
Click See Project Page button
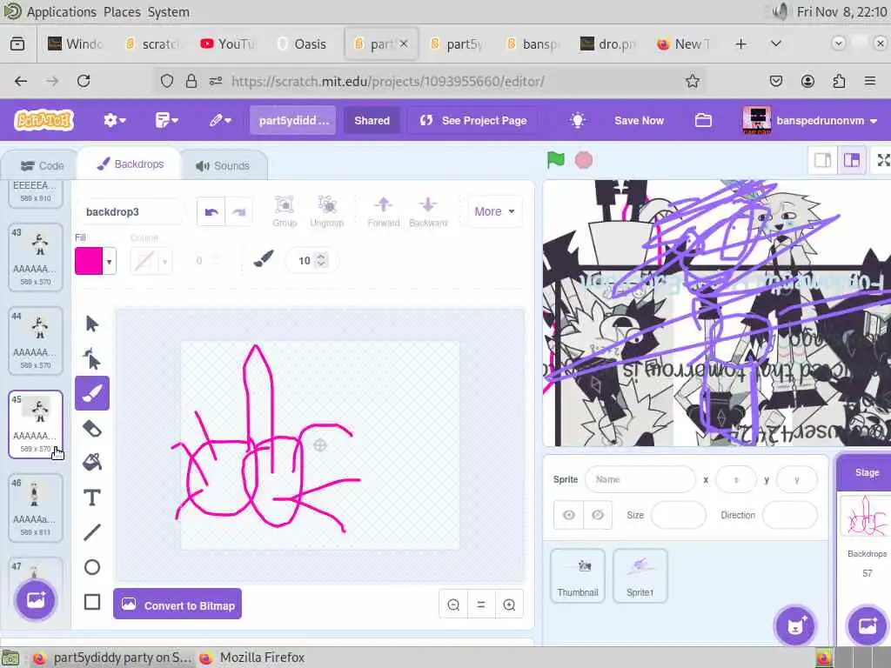pyautogui.click(x=472, y=120)
